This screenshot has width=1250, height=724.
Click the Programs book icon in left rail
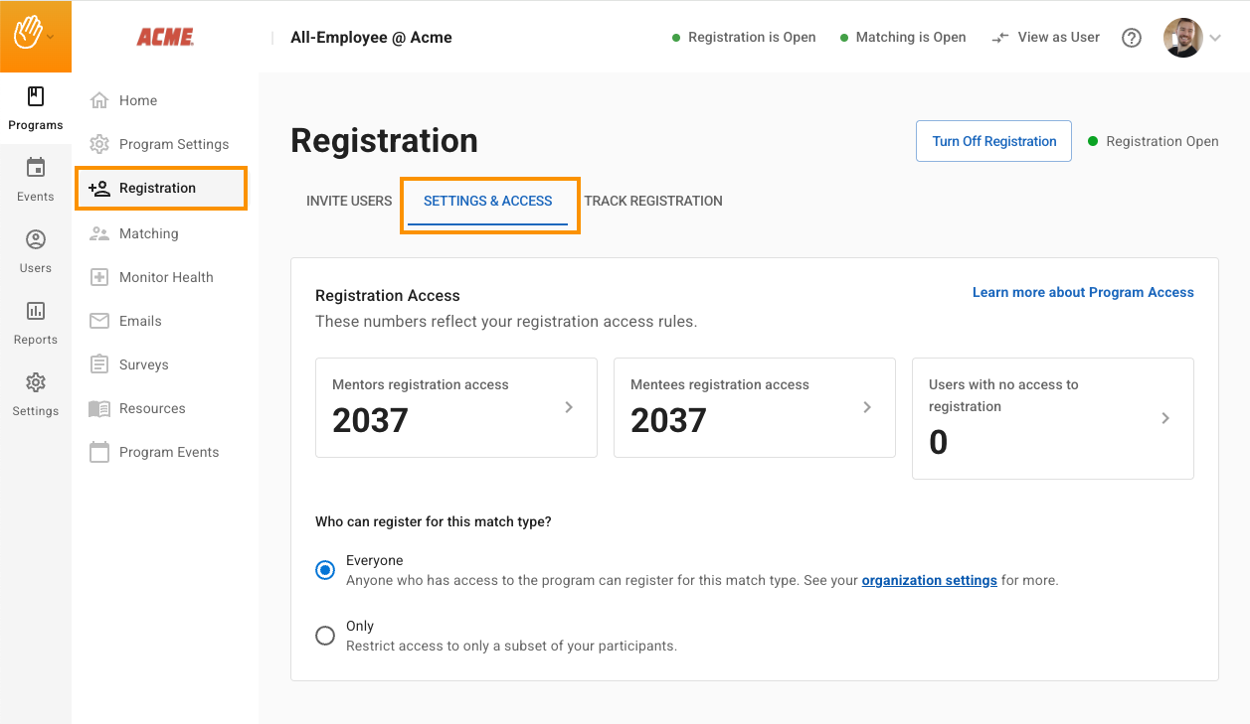[36, 97]
